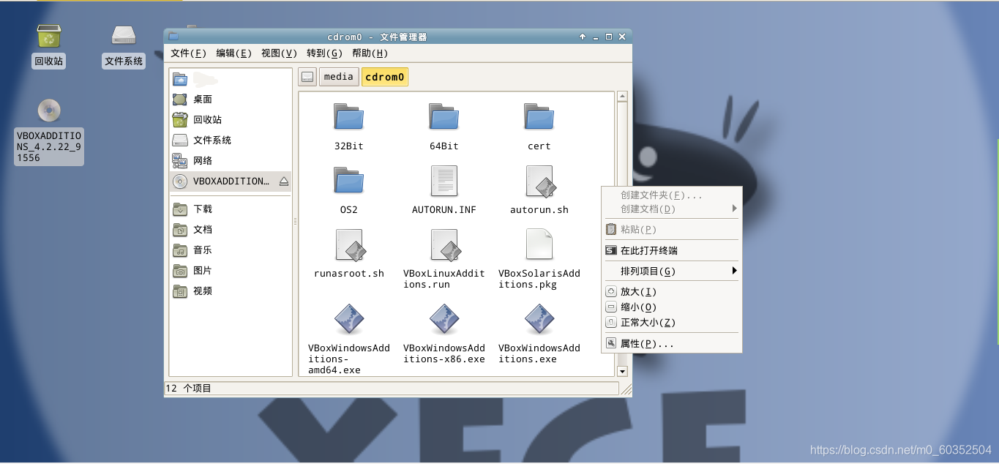This screenshot has height=464, width=999.
Task: Click the filesystem root button in path bar
Action: coord(307,77)
